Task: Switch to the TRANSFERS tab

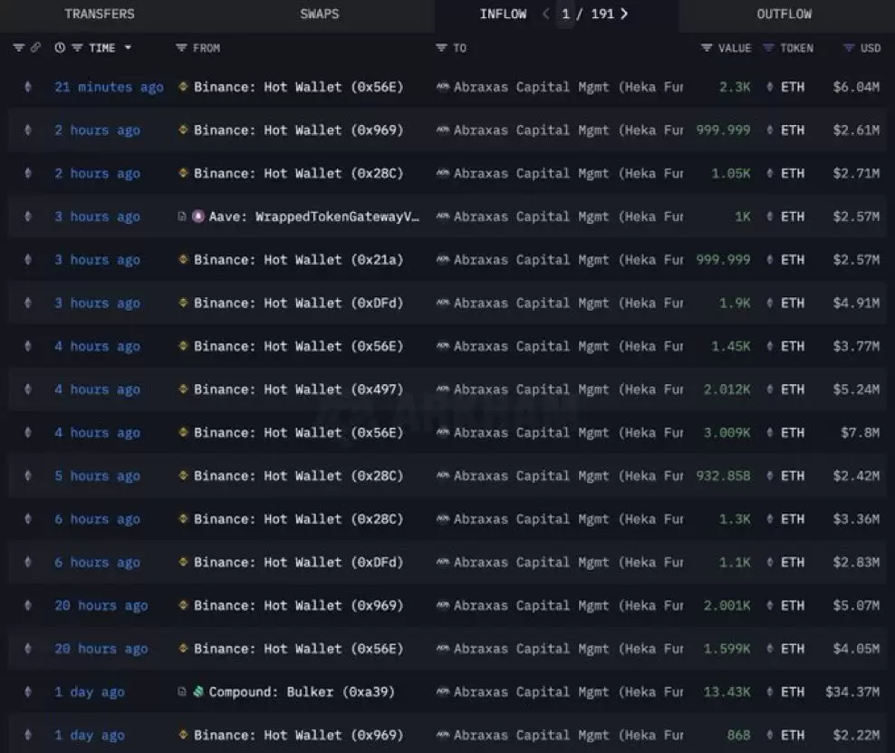Action: pos(100,14)
